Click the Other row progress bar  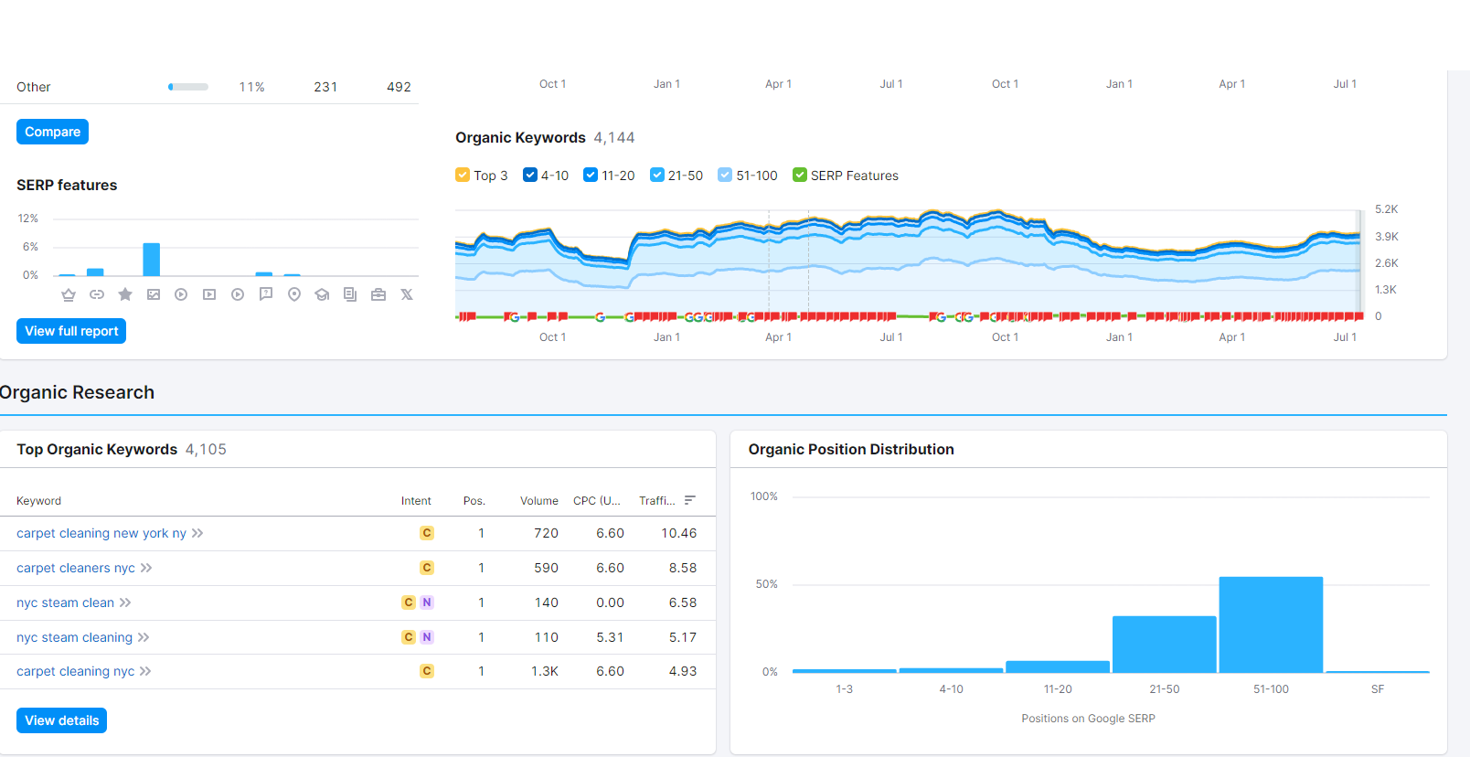tap(188, 87)
